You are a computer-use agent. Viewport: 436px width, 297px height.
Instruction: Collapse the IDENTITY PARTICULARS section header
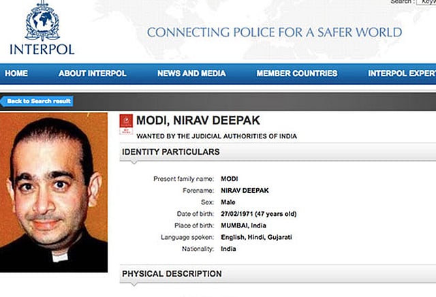[x=171, y=151]
